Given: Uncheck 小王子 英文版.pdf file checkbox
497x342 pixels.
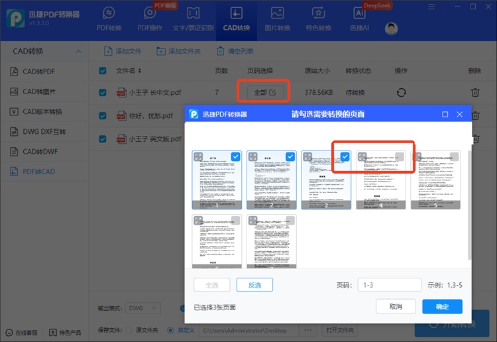Looking at the screenshot, I should pyautogui.click(x=102, y=139).
